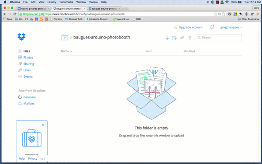
Task: Click the Help footer link
Action: (21, 159)
